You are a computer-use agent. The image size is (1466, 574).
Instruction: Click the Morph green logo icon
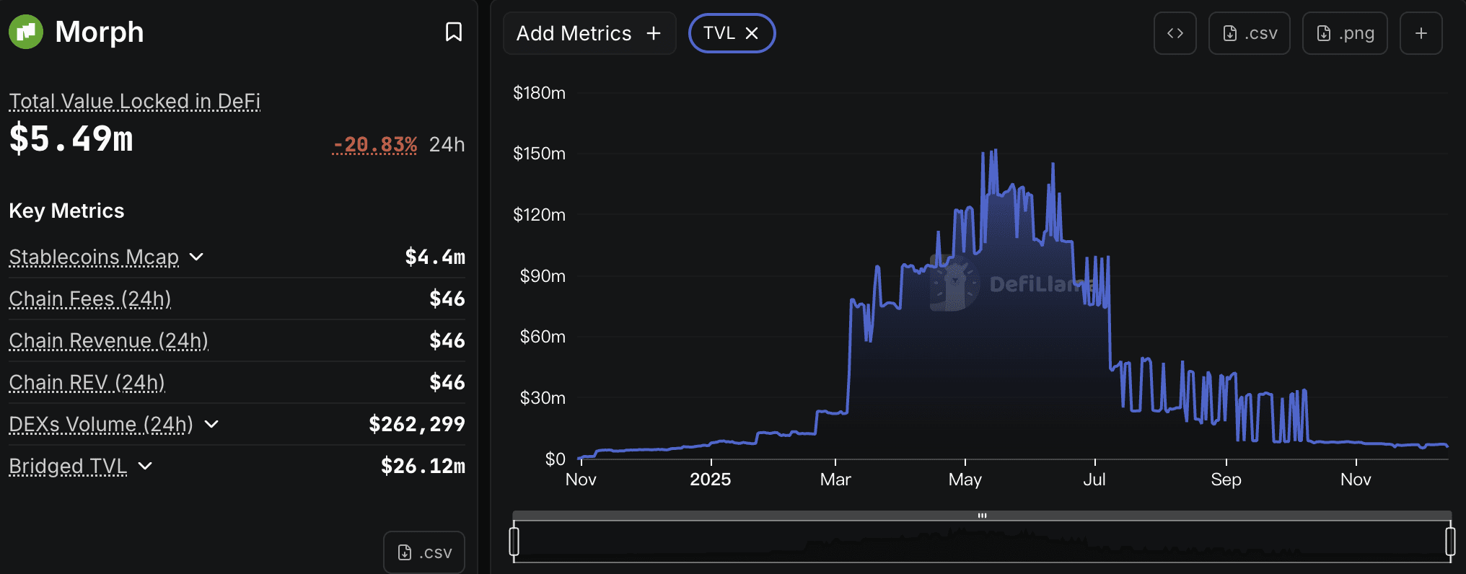tap(26, 32)
